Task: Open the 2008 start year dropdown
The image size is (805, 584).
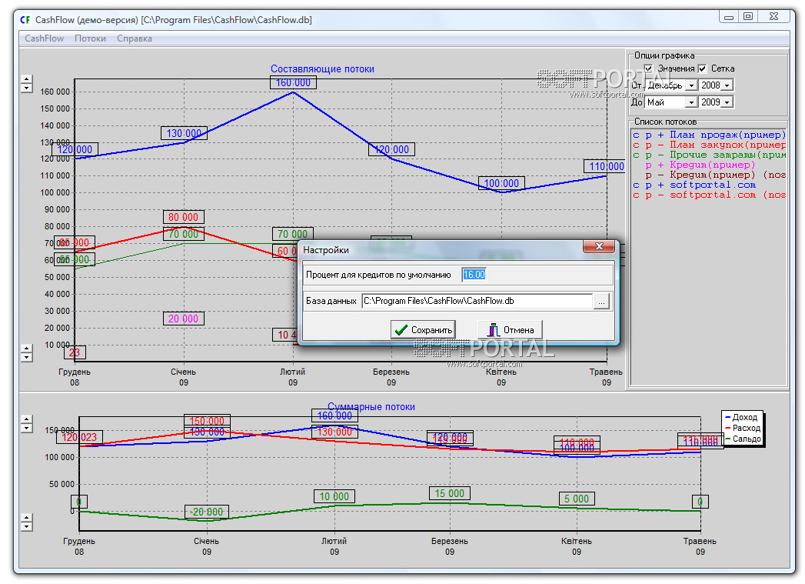Action: point(727,85)
